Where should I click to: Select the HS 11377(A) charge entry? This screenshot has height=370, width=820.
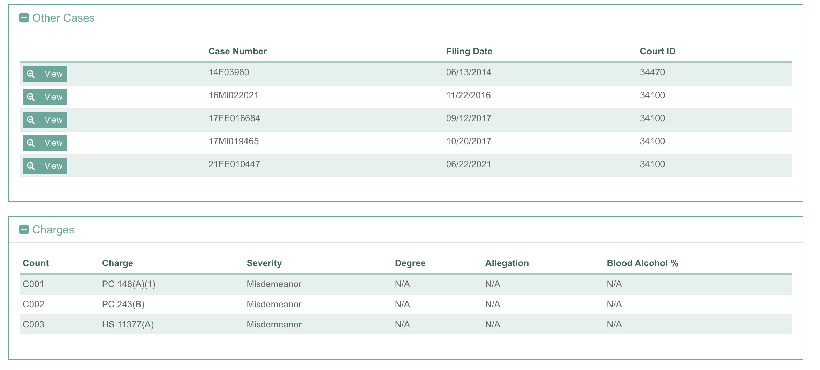click(x=128, y=324)
